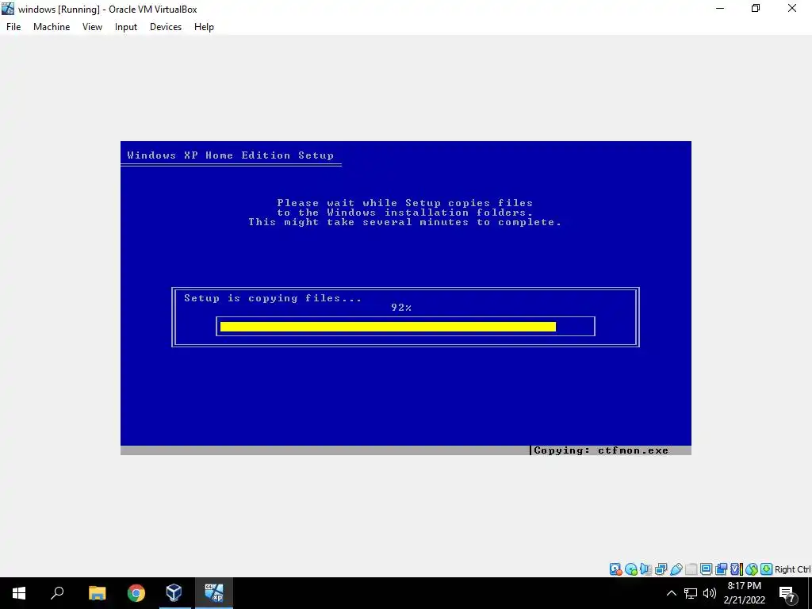This screenshot has width=812, height=609.
Task: Open the notification center icon
Action: [x=787, y=594]
